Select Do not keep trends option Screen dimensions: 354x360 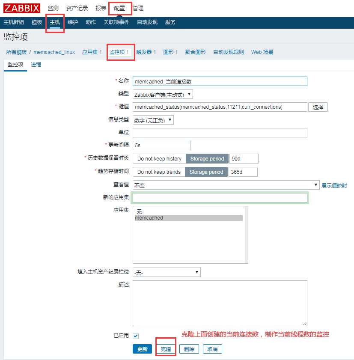[x=159, y=172]
